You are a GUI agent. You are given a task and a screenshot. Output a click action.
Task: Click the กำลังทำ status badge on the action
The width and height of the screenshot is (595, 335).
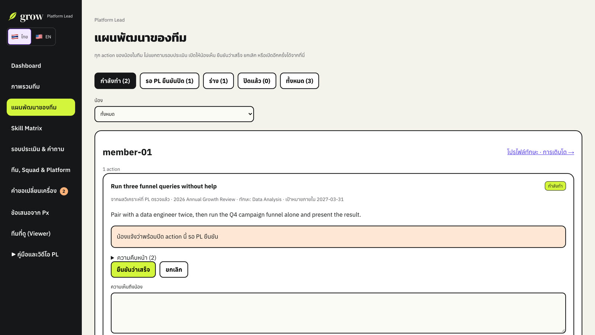point(555,186)
